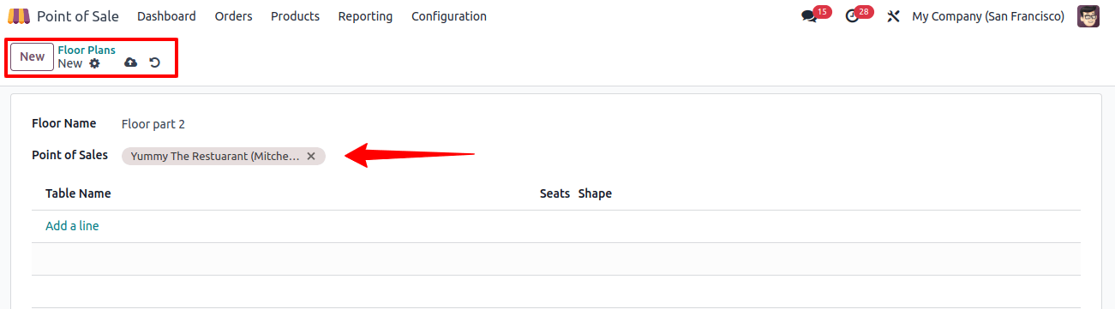
Task: Save record with the cloud upload icon
Action: coord(130,62)
